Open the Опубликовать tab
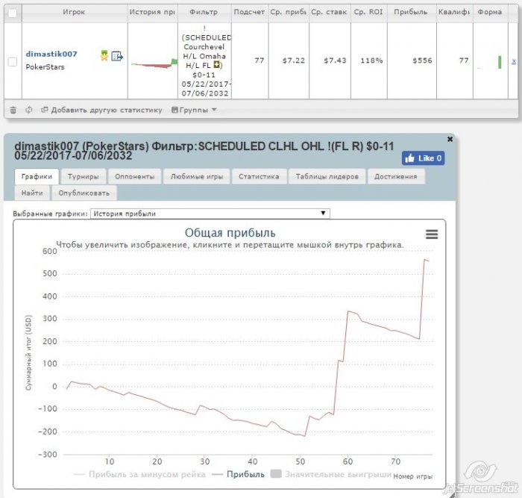 [x=84, y=193]
